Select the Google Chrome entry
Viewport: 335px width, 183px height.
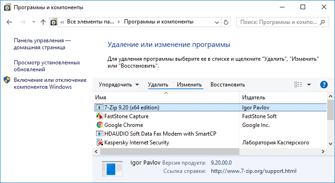pyautogui.click(x=124, y=125)
